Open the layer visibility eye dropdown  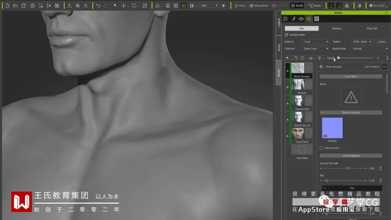[288, 58]
